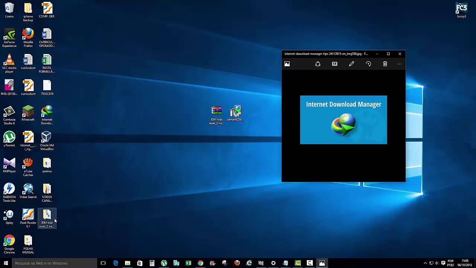The image size is (476, 268).
Task: Select the KMPlayer desktop shortcut
Action: pyautogui.click(x=9, y=165)
